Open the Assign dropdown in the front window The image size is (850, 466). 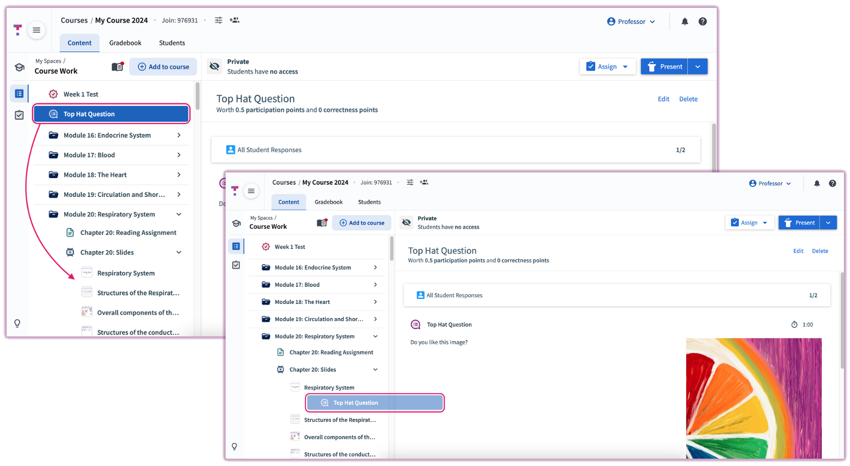point(750,223)
